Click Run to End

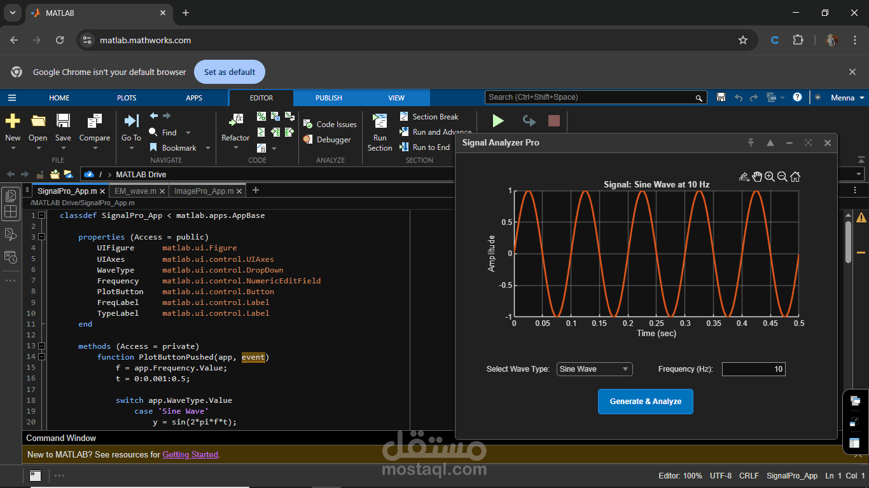pyautogui.click(x=425, y=147)
